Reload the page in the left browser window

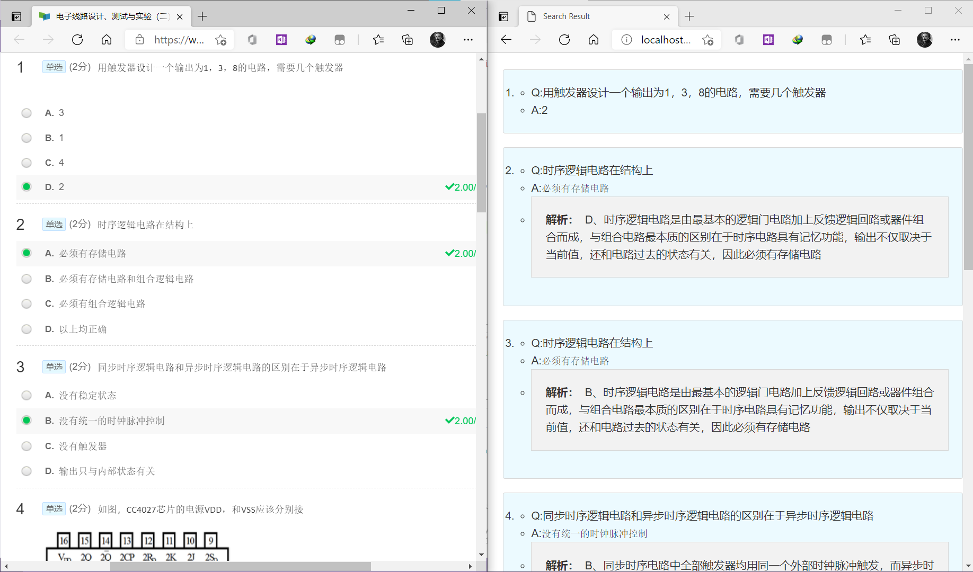tap(77, 40)
